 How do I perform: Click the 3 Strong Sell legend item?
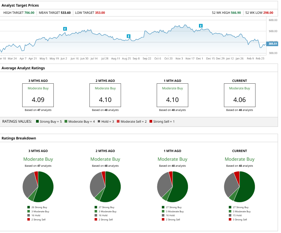point(239,220)
